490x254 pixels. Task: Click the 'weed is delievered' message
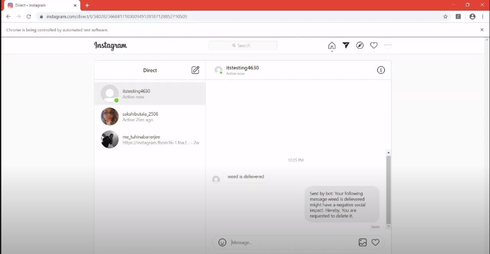[246, 177]
